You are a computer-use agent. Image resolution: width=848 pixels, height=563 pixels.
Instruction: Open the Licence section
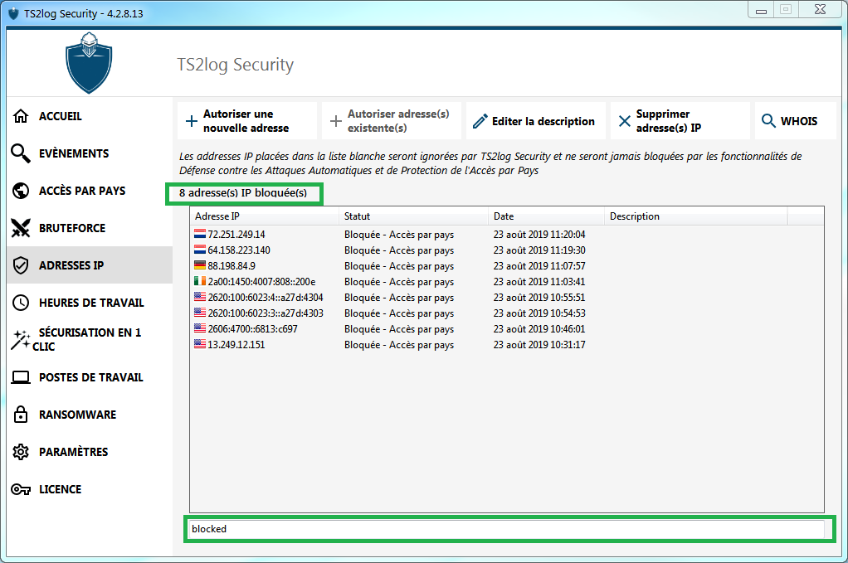point(90,489)
